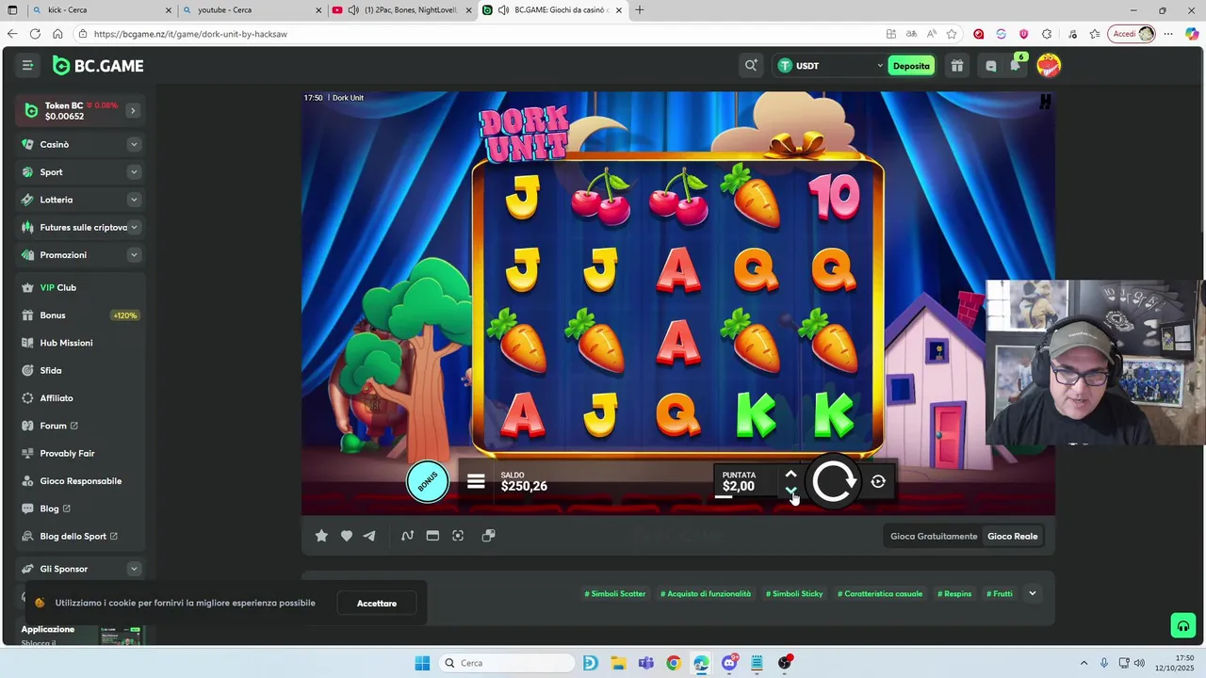Enter fullscreen mode for the game

click(x=458, y=536)
